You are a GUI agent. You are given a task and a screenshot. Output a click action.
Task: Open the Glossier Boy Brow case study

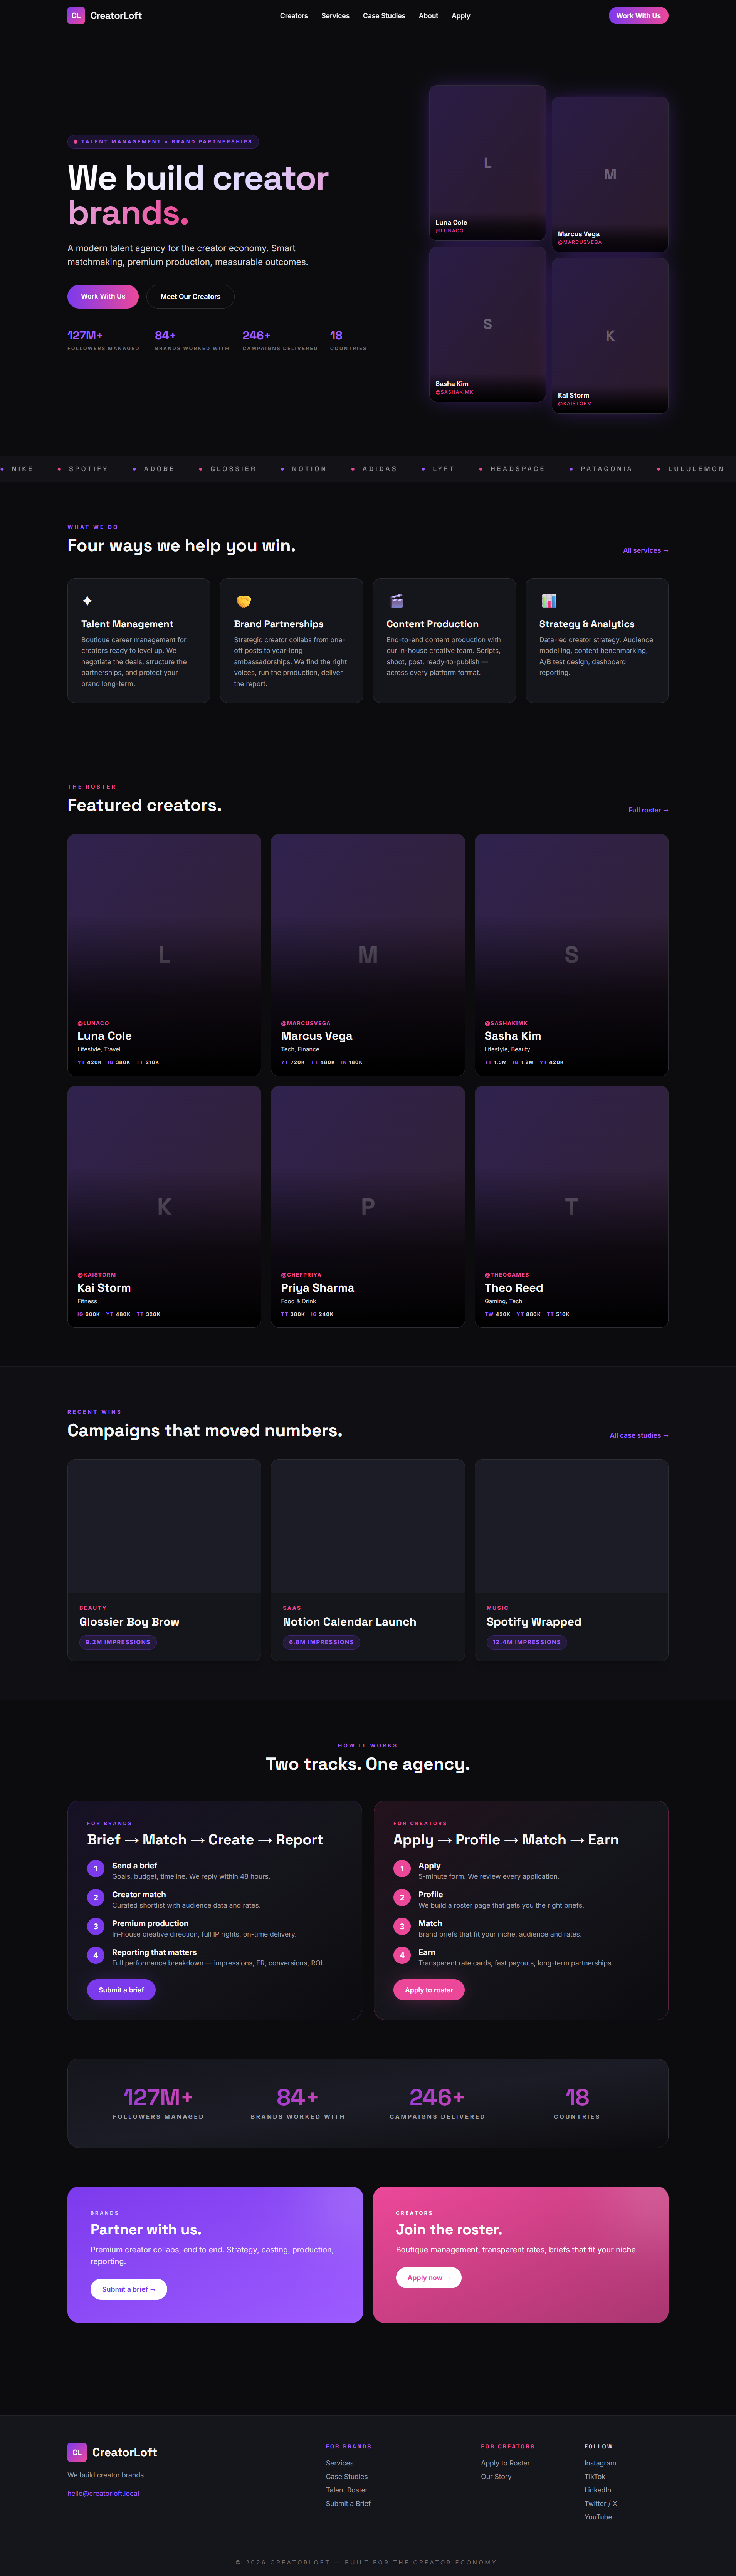(164, 1560)
